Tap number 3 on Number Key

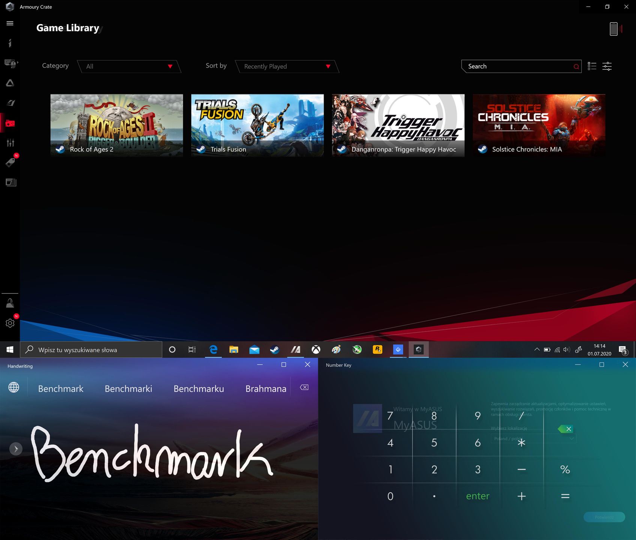point(477,469)
